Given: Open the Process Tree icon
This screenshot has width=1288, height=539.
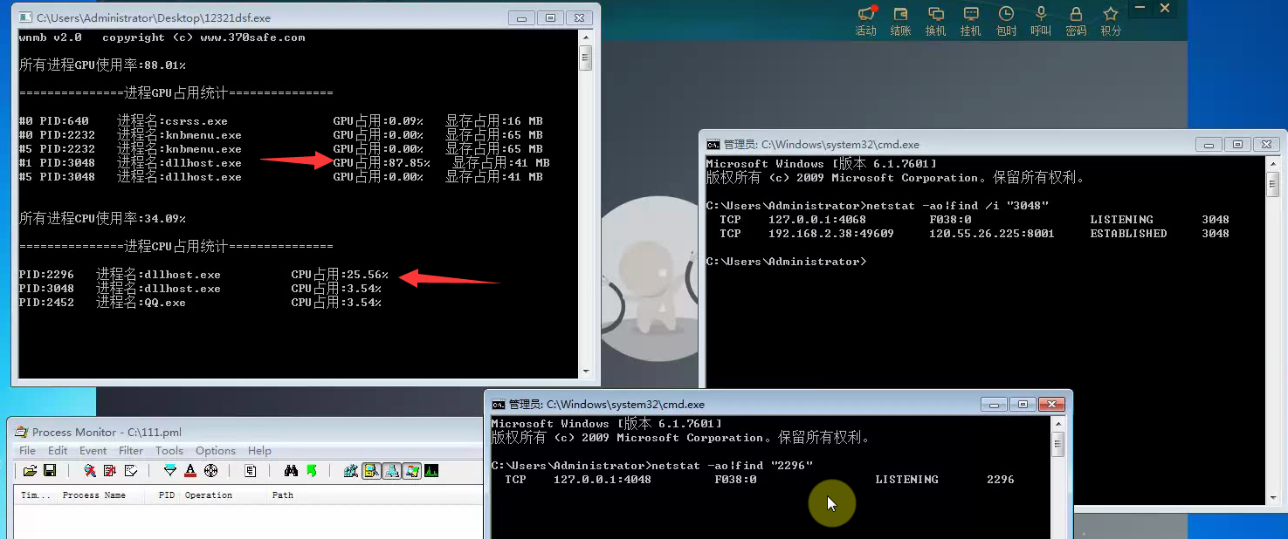Looking at the screenshot, I should pyautogui.click(x=251, y=471).
